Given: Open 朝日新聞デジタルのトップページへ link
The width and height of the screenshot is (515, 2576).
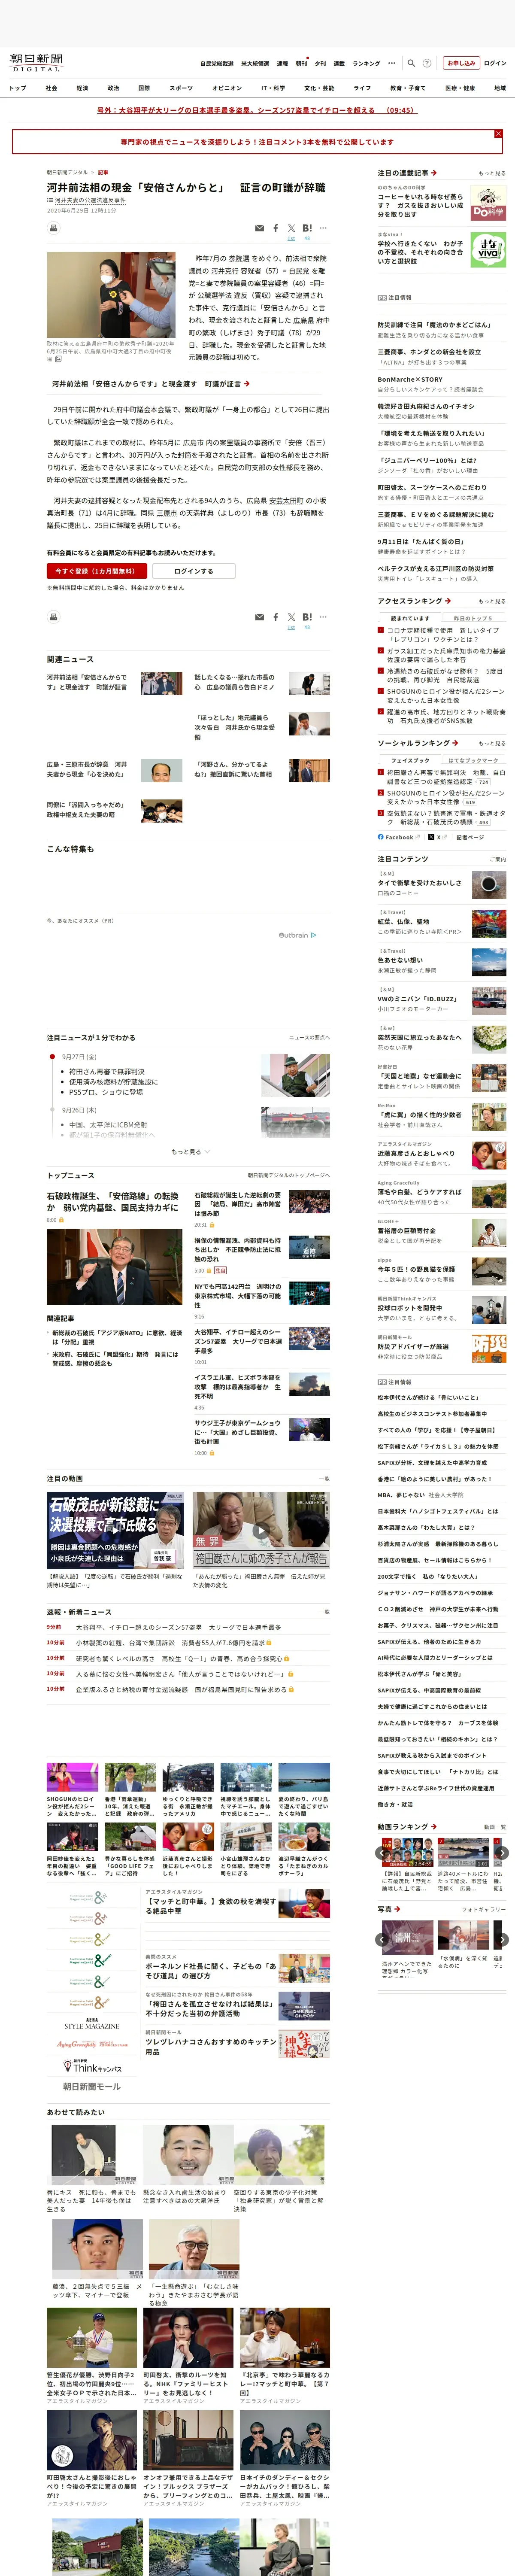Looking at the screenshot, I should [x=289, y=1175].
